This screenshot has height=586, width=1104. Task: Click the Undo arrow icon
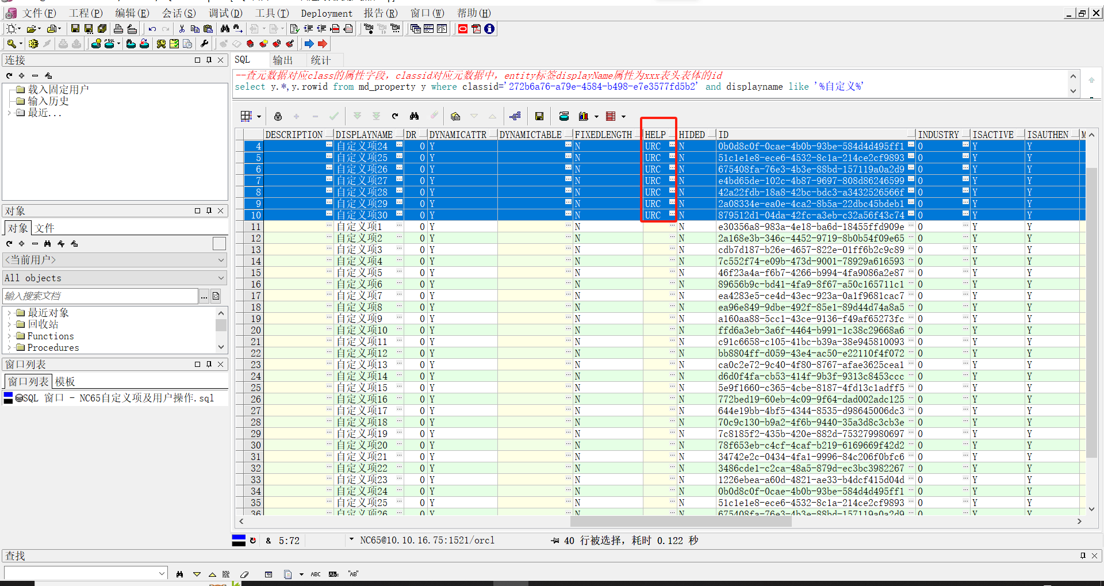point(152,29)
